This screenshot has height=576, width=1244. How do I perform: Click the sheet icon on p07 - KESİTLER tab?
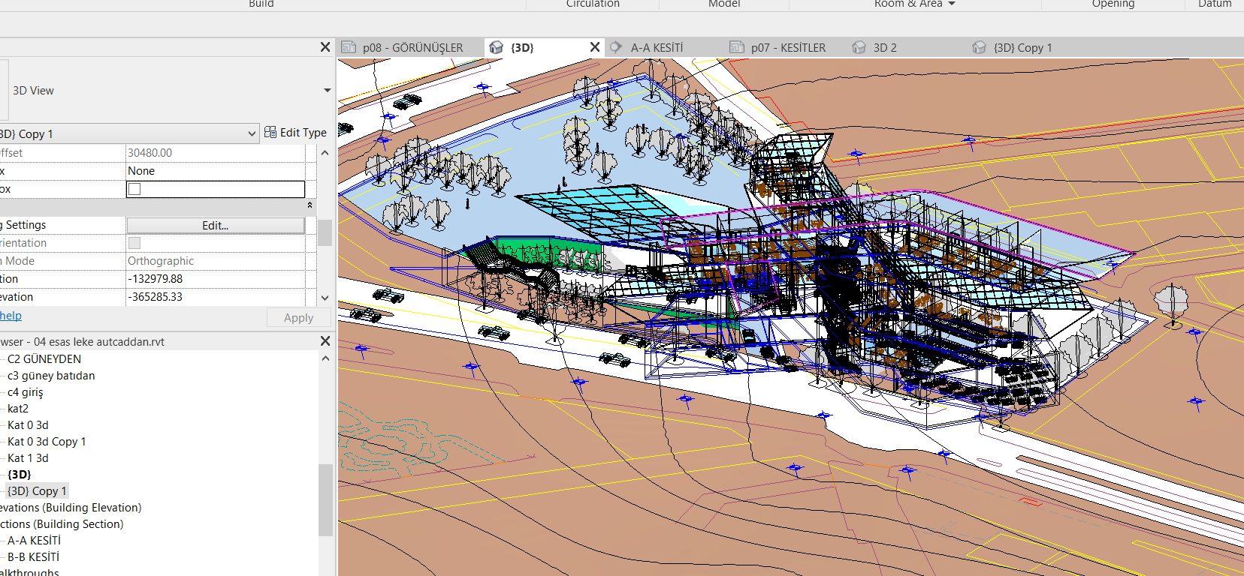tap(737, 47)
